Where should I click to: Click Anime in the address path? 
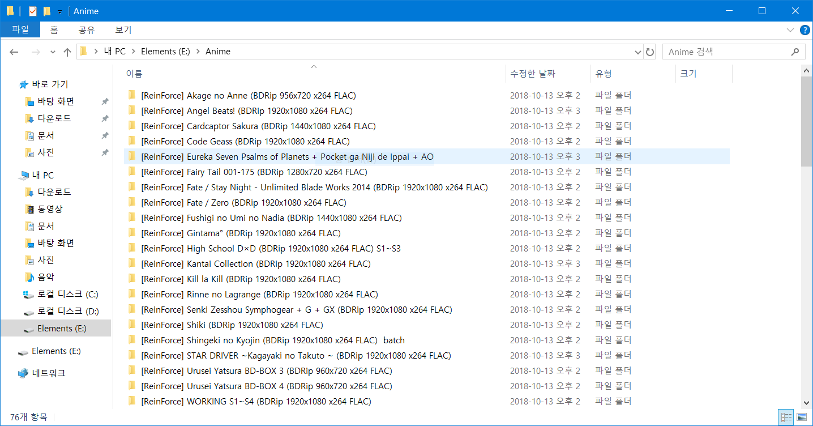click(x=218, y=52)
